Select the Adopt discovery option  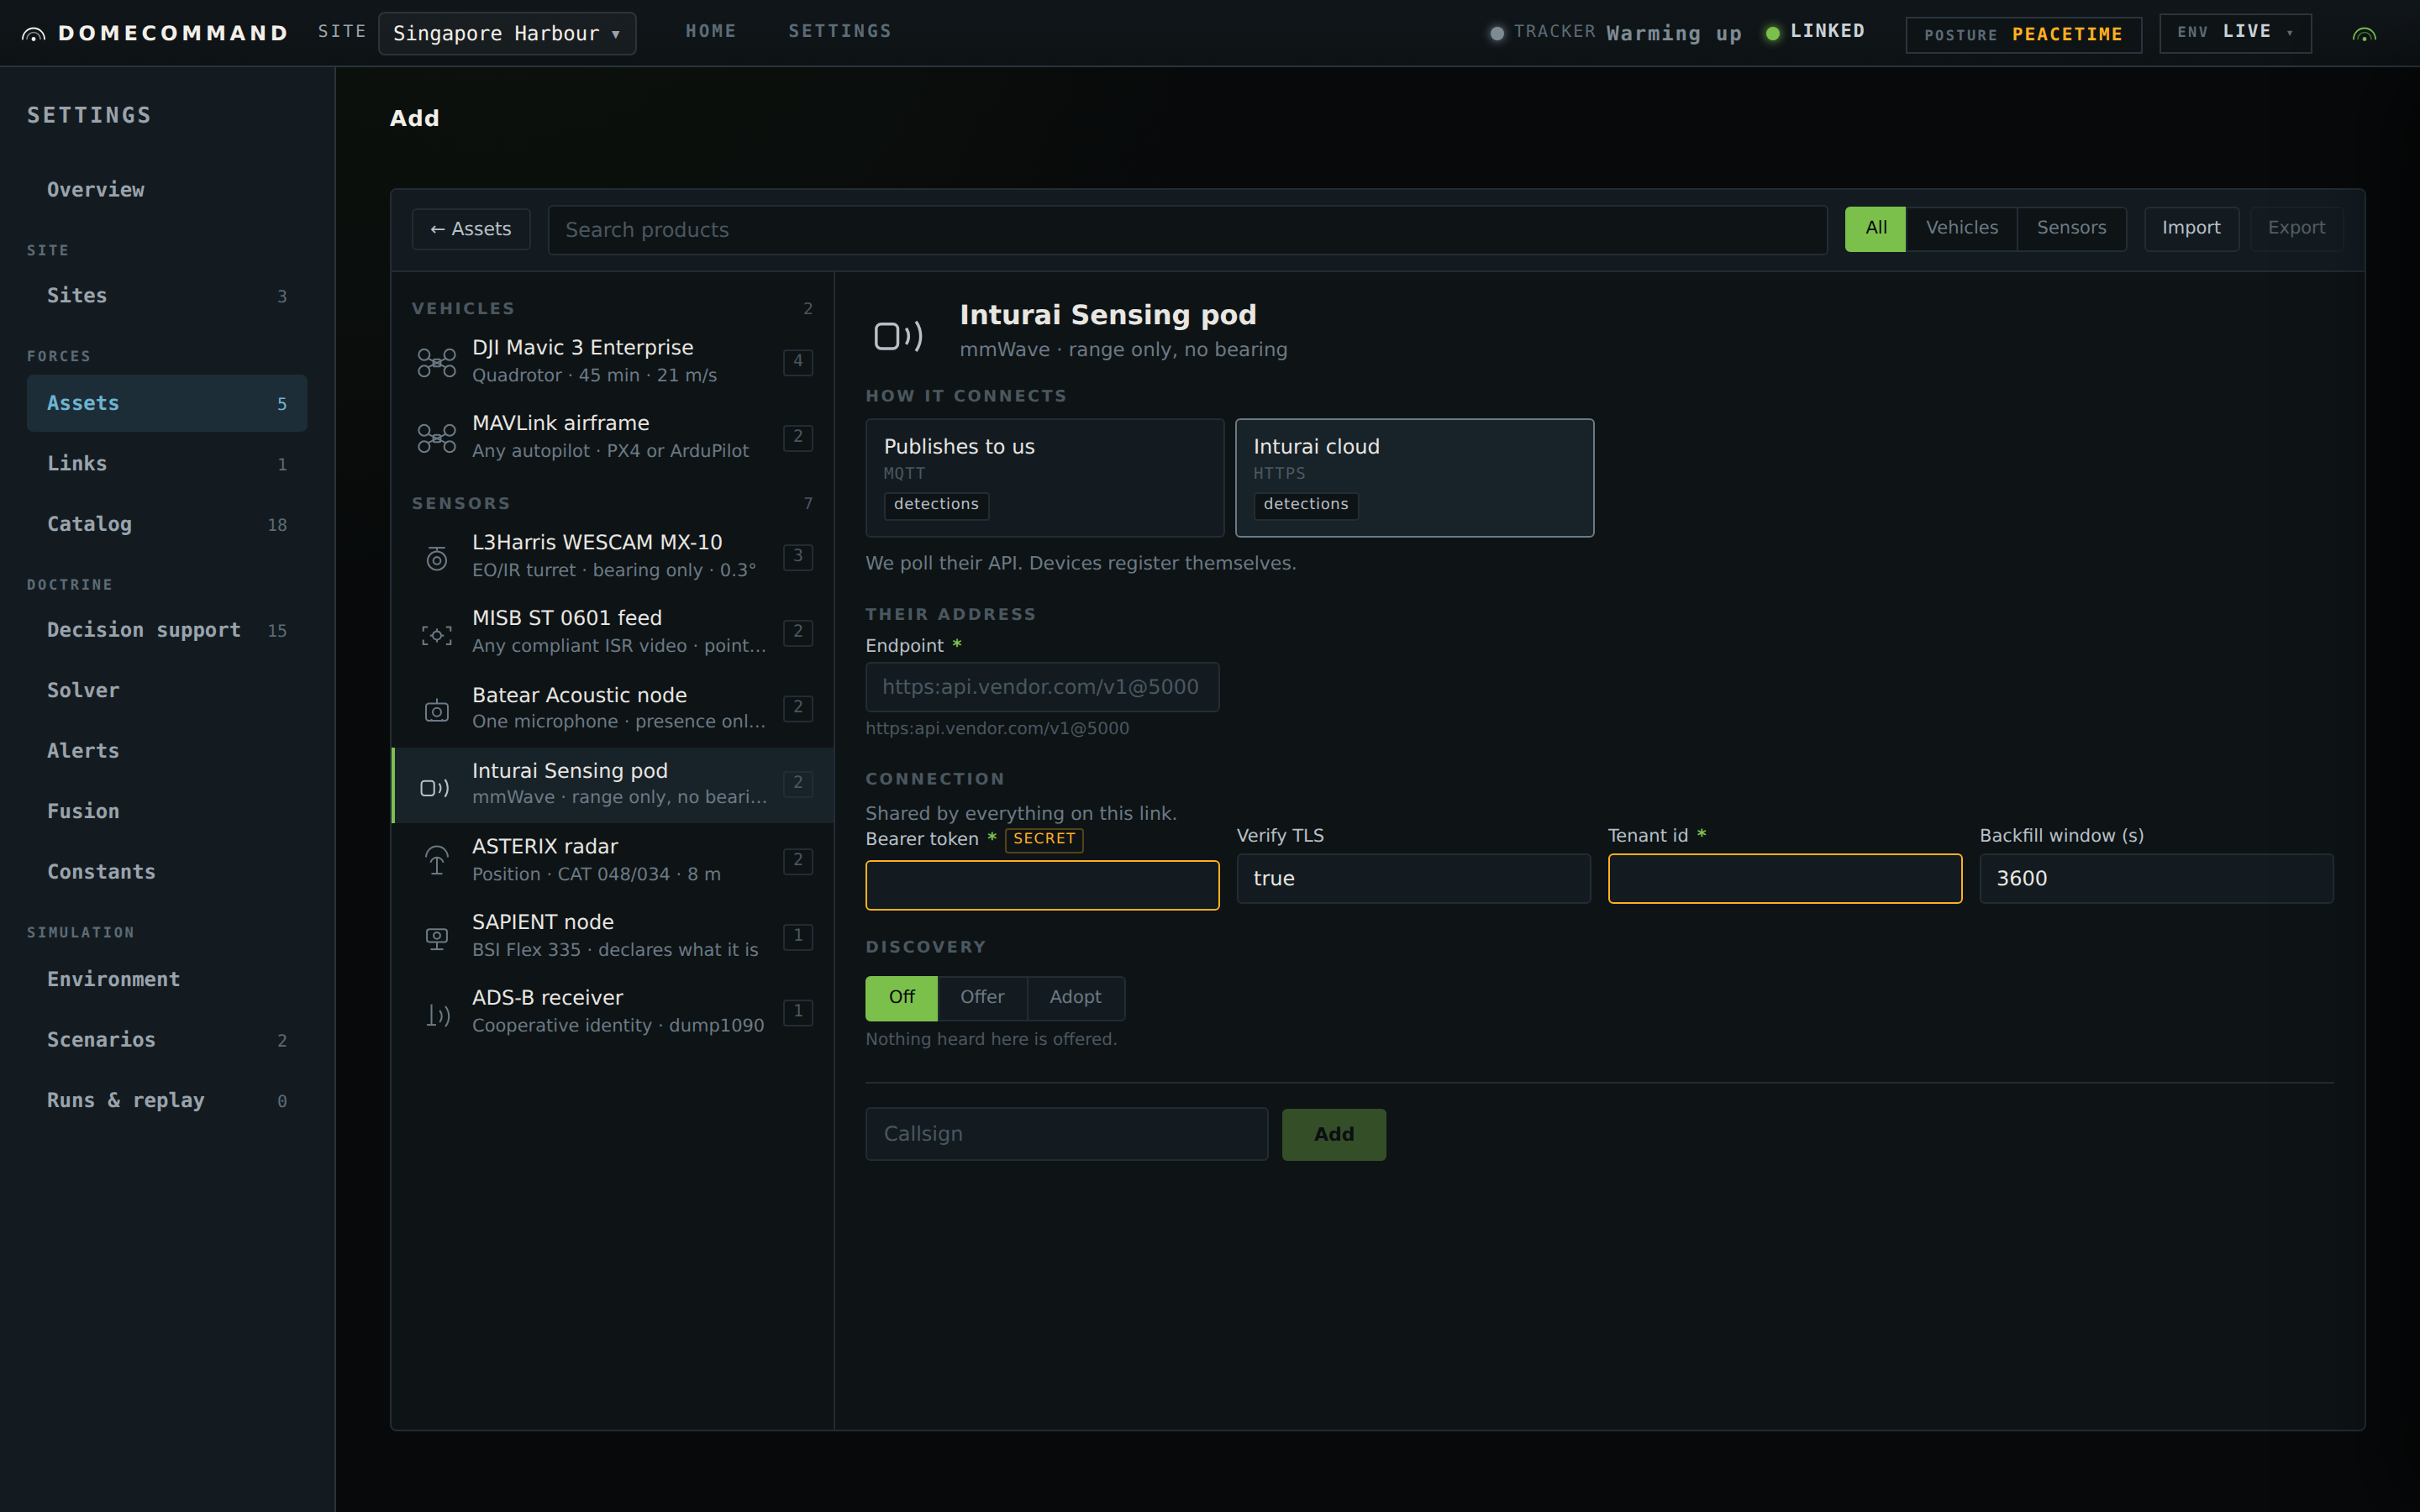tap(1075, 998)
